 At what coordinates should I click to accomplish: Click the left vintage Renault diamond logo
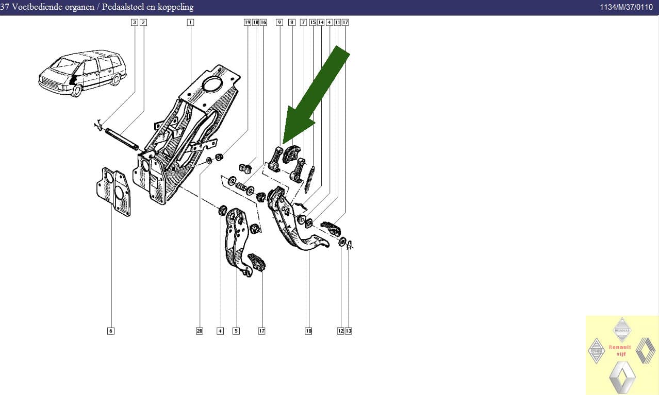pyautogui.click(x=596, y=351)
